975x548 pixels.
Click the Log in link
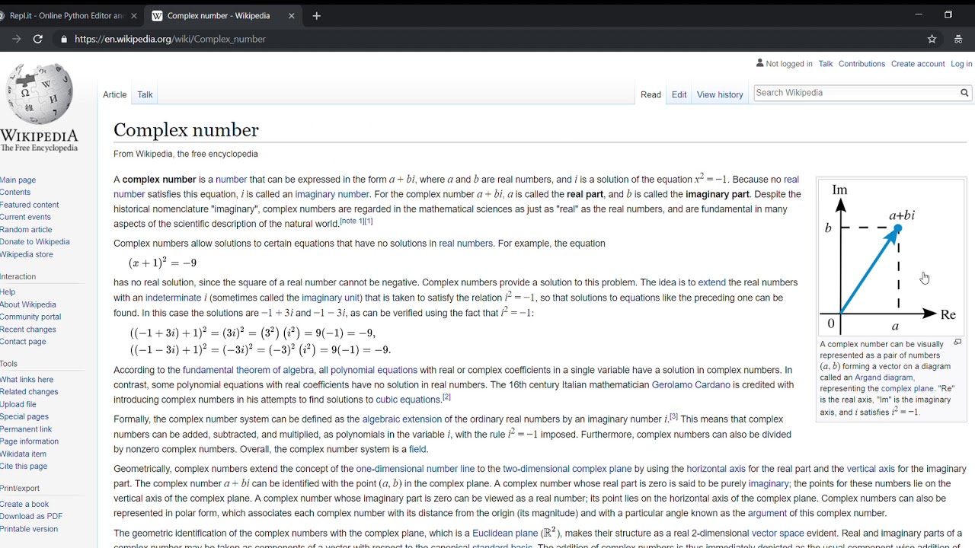961,64
